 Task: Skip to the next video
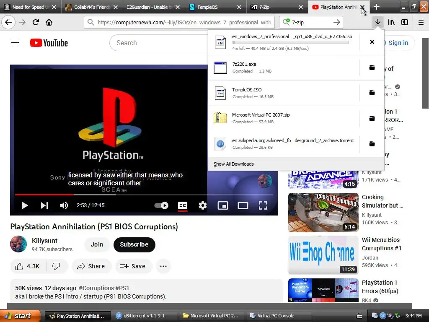point(44,205)
